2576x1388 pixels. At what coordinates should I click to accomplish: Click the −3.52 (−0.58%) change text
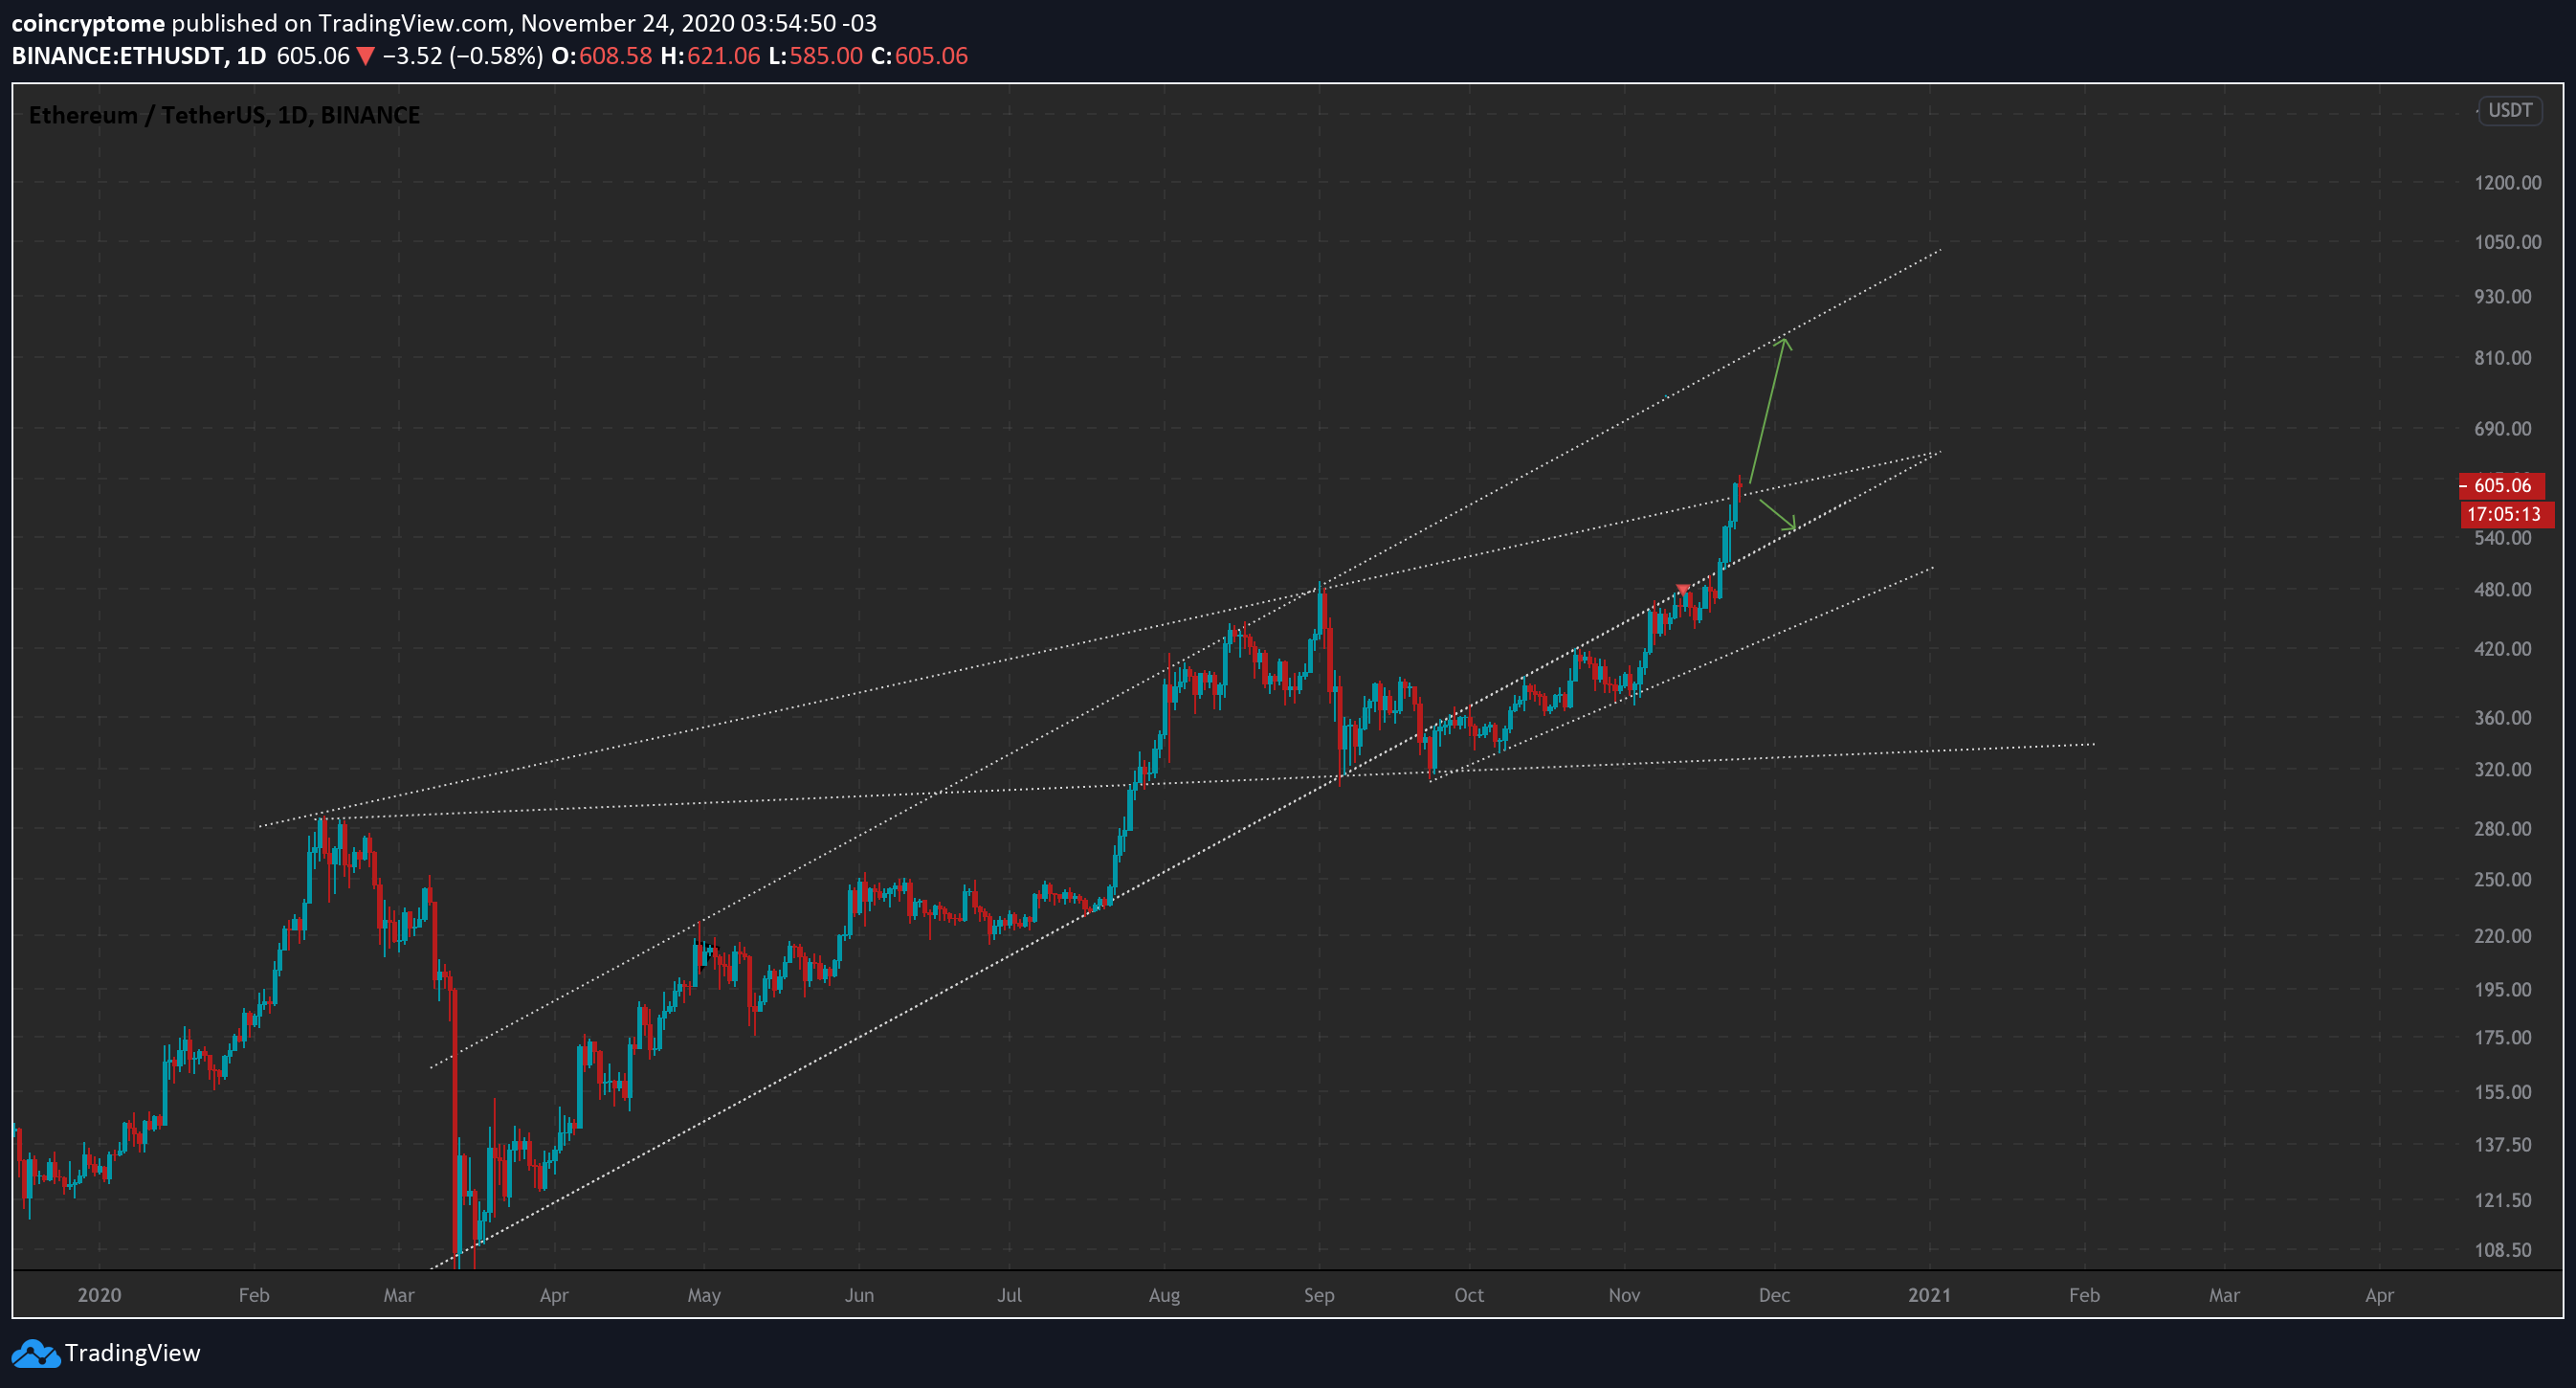click(463, 56)
